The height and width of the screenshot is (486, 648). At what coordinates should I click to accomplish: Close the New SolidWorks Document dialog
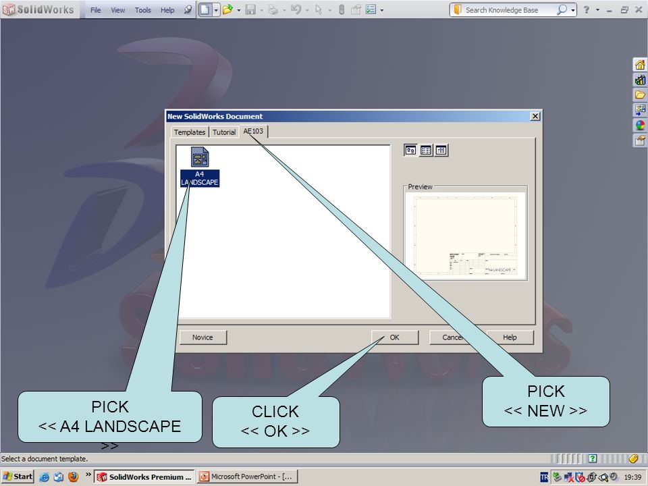[x=535, y=116]
